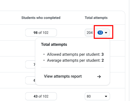Click the Total attempts popup heading
This screenshot has width=139, height=101.
54,45
